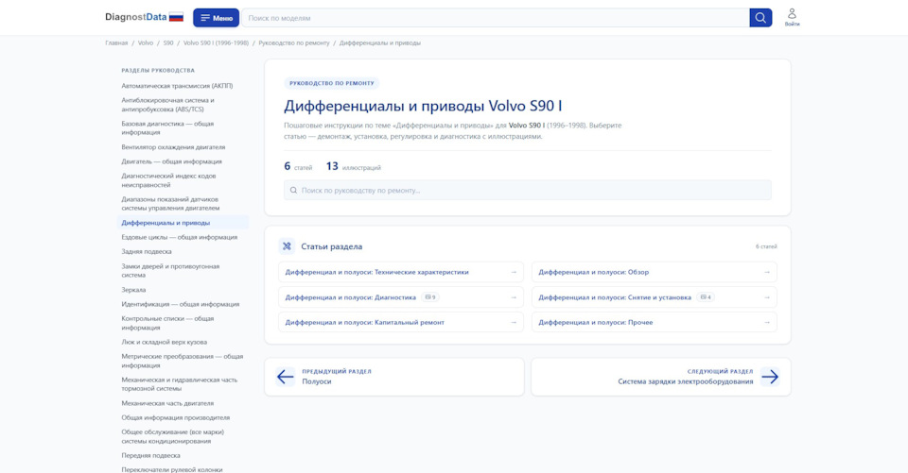The height and width of the screenshot is (473, 908).
Task: Click the Russian flag icon next to logo
Action: tap(177, 17)
